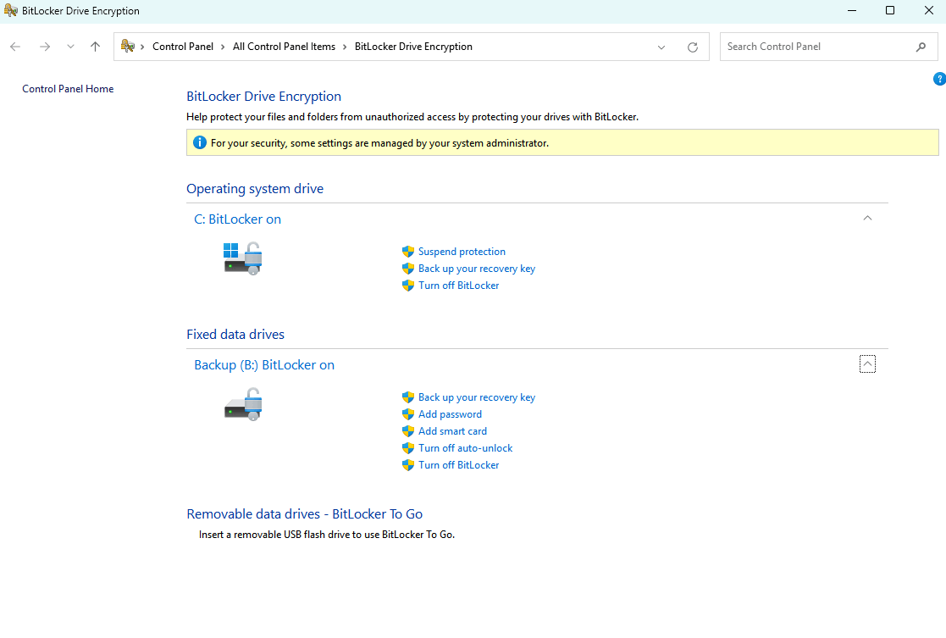
Task: Click the administrator-managed settings banner text
Action: [379, 143]
